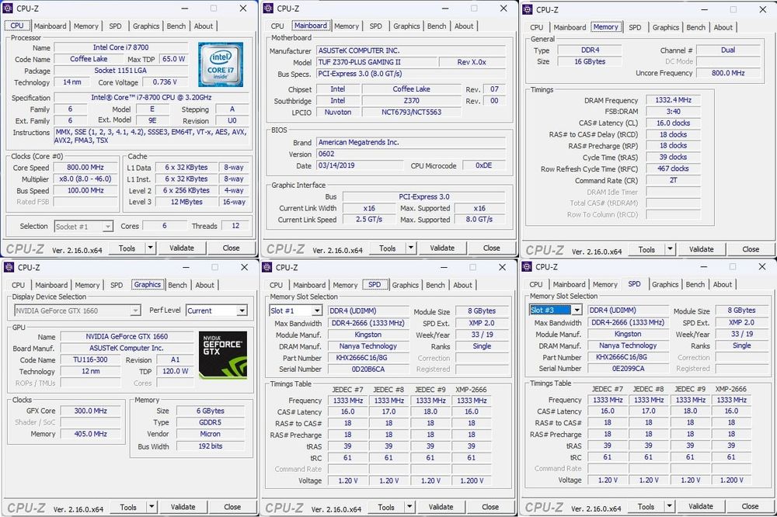Click the CPU-Z app icon in the top-left window title bar
Viewport: 777px width, 517px height.
(8, 9)
